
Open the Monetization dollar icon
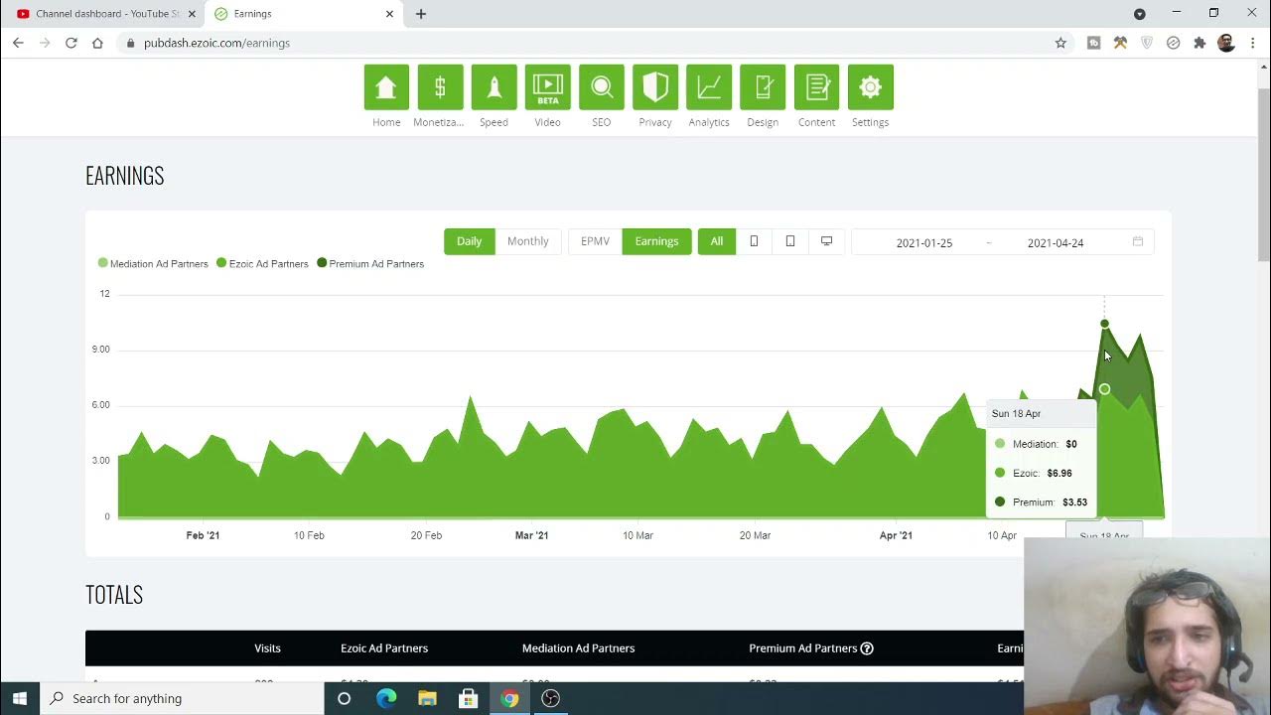(440, 87)
